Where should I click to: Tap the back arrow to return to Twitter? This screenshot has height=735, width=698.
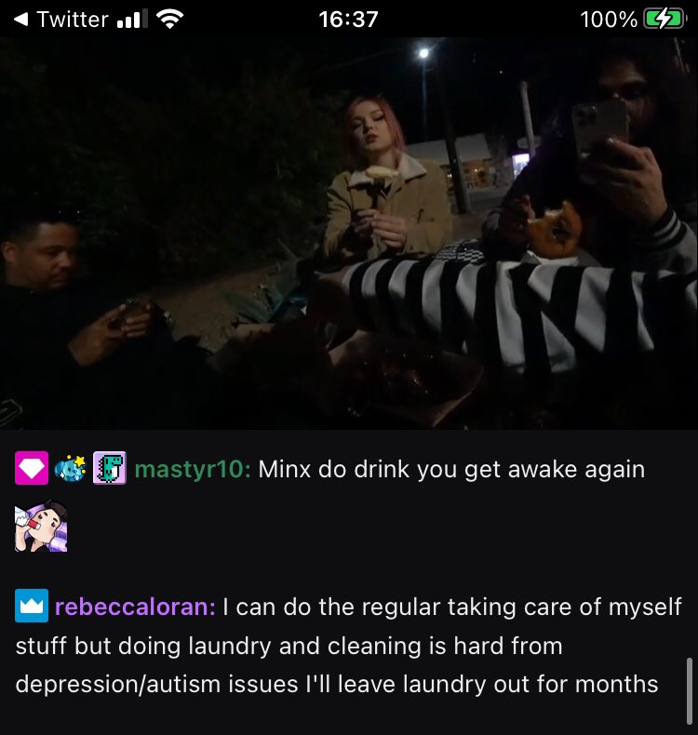[x=21, y=20]
